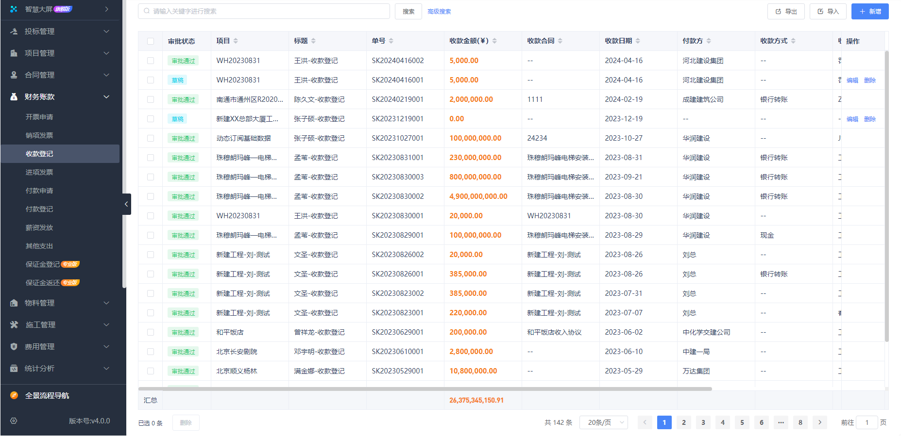Collapse sidebar using the arrow handle
The height and width of the screenshot is (436, 901).
pos(126,204)
